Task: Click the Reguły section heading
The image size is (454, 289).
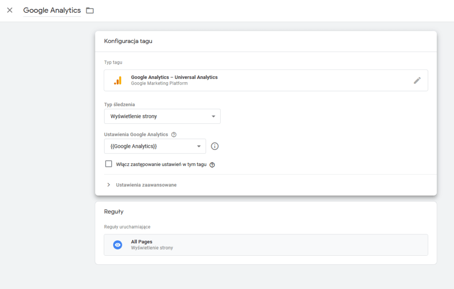Action: [x=113, y=212]
